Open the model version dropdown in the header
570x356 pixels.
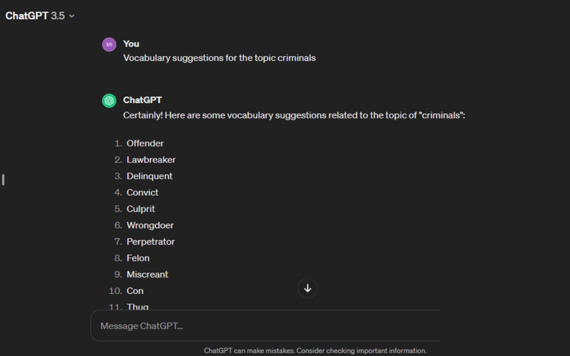(x=40, y=15)
